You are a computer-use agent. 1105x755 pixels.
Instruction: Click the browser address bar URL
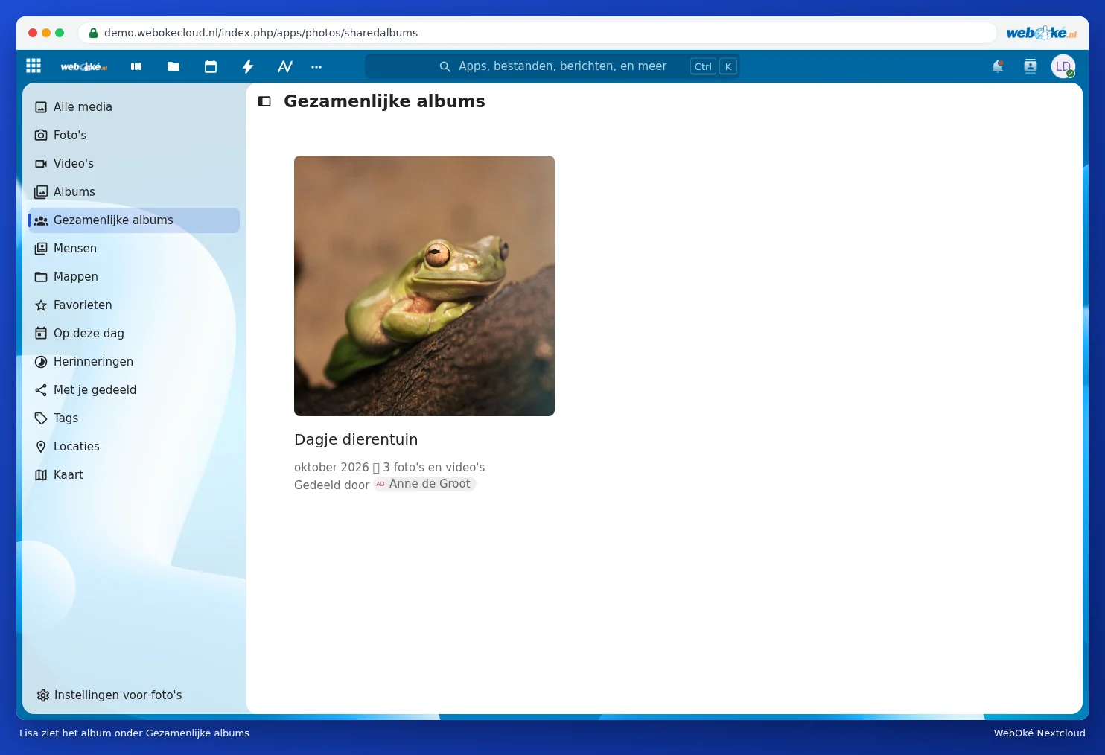coord(261,33)
